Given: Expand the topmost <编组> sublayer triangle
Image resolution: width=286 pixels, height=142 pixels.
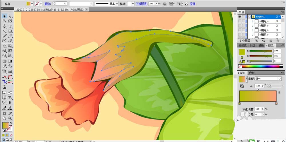Looking at the screenshot, I should (x=253, y=21).
